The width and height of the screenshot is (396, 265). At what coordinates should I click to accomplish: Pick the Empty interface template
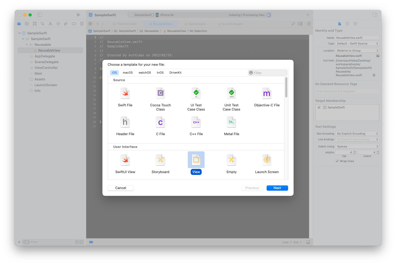(x=232, y=164)
